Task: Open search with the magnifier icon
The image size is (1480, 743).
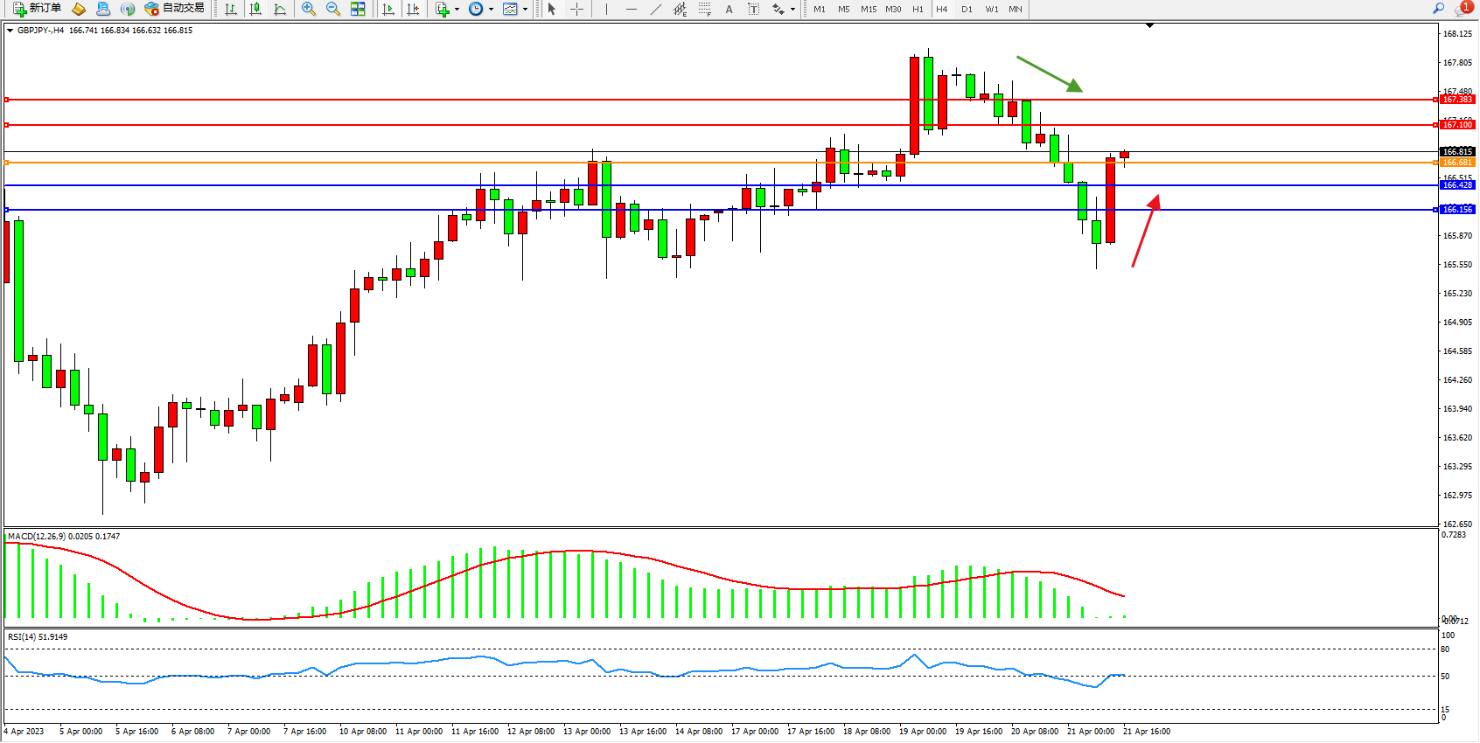Action: [x=1438, y=9]
